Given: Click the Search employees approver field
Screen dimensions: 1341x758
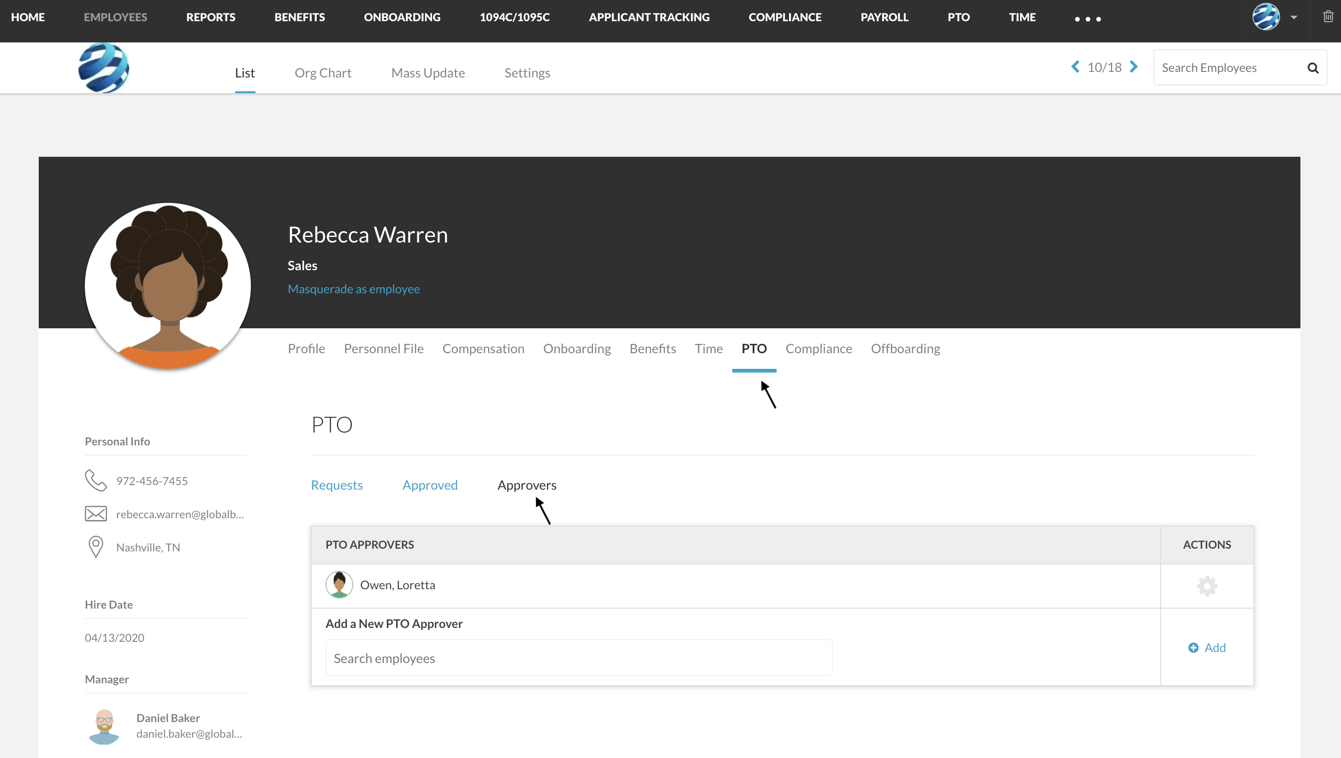Looking at the screenshot, I should coord(579,658).
